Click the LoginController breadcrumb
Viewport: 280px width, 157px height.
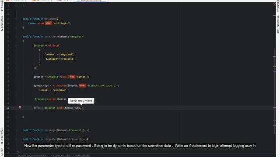tap(62, 156)
